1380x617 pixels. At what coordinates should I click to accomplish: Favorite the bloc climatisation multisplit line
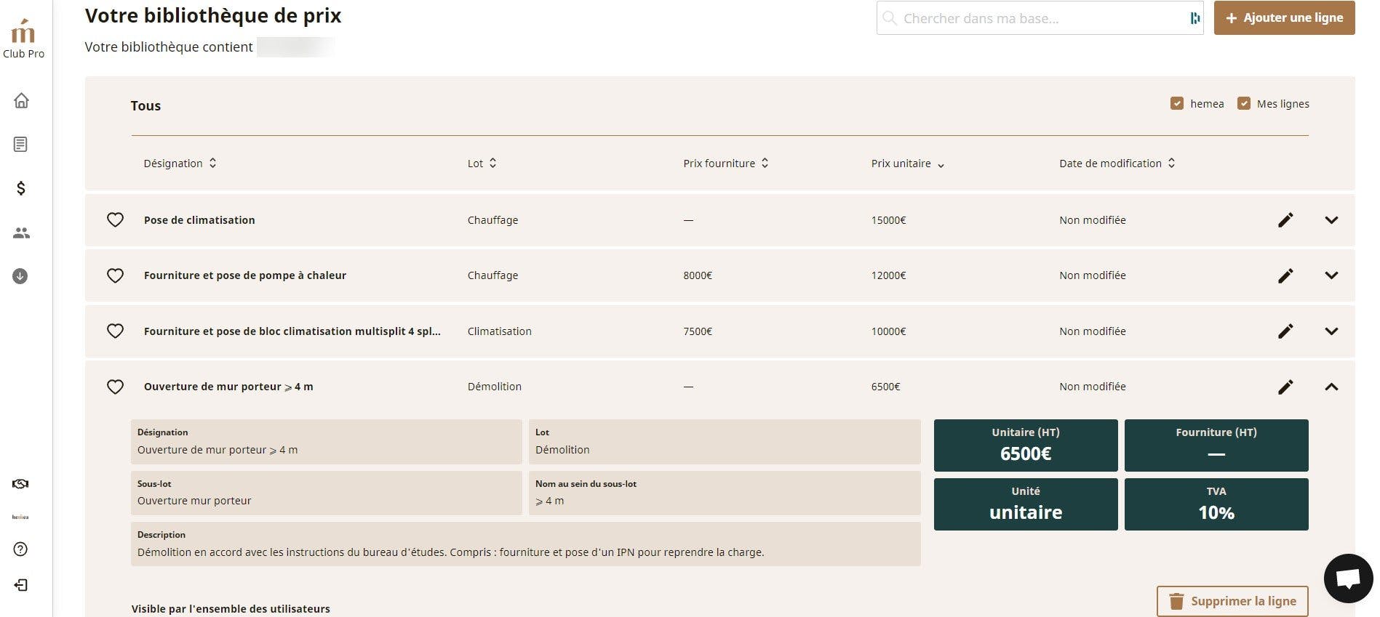(115, 331)
